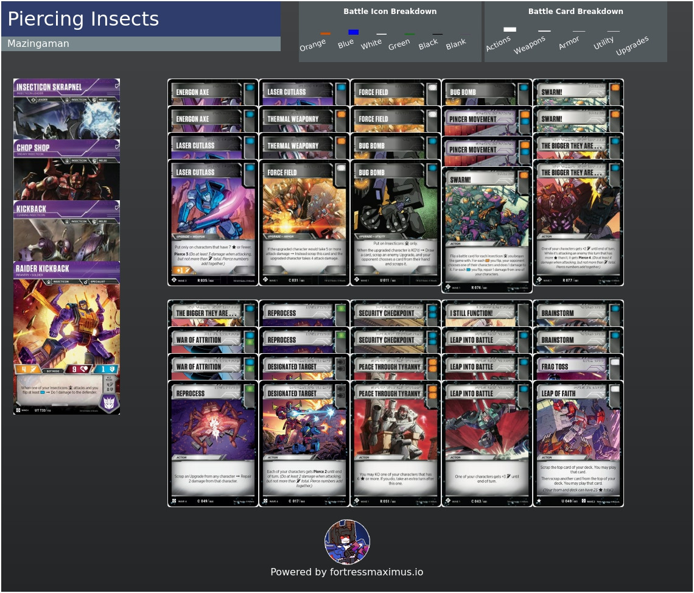Open the Raider Kickback character card
Image resolution: width=694 pixels, height=593 pixels.
click(67, 338)
